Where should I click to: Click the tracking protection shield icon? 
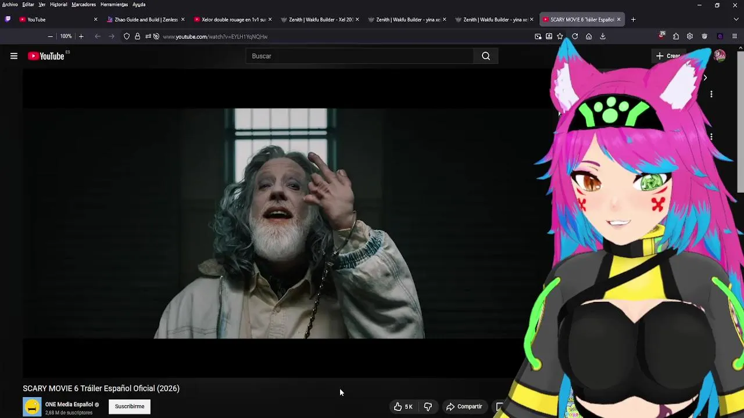(x=127, y=37)
